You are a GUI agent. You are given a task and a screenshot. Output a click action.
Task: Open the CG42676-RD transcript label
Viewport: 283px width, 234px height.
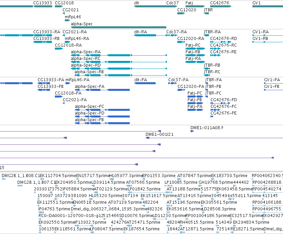(x=223, y=39)
